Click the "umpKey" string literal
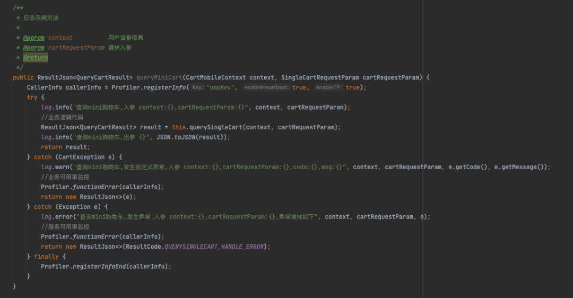Screen dimensions: 573x298 click(x=220, y=87)
